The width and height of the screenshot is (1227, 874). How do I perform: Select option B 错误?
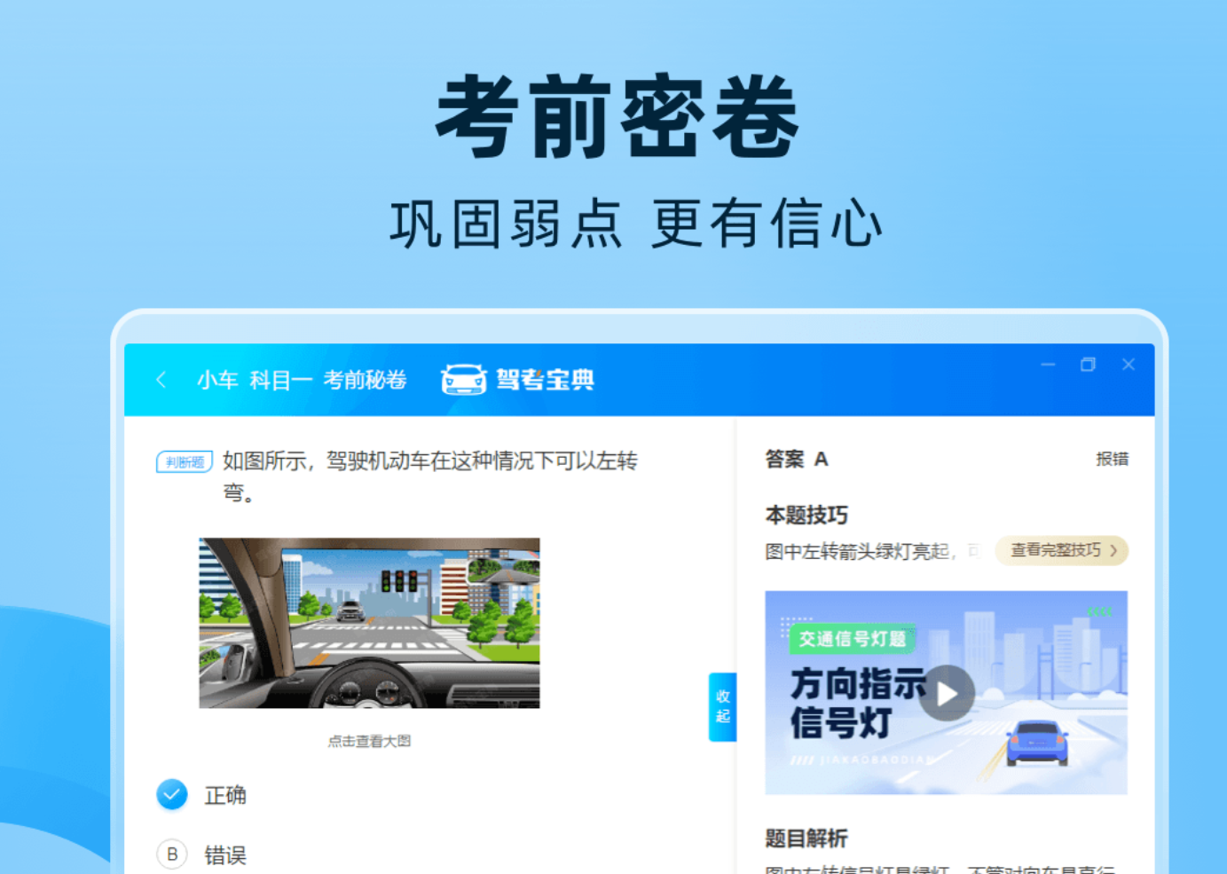(x=201, y=854)
